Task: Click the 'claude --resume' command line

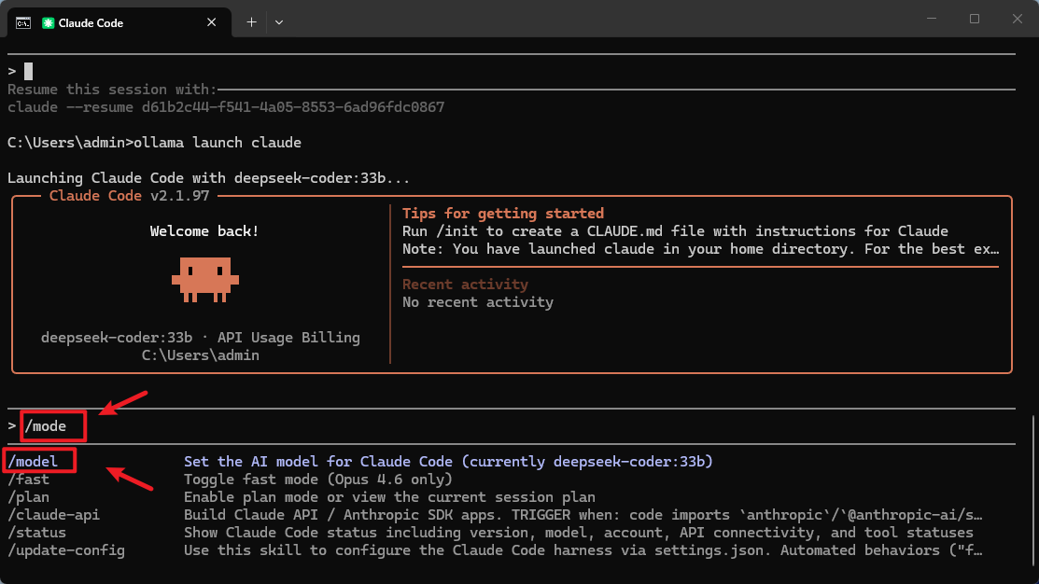Action: pos(226,107)
